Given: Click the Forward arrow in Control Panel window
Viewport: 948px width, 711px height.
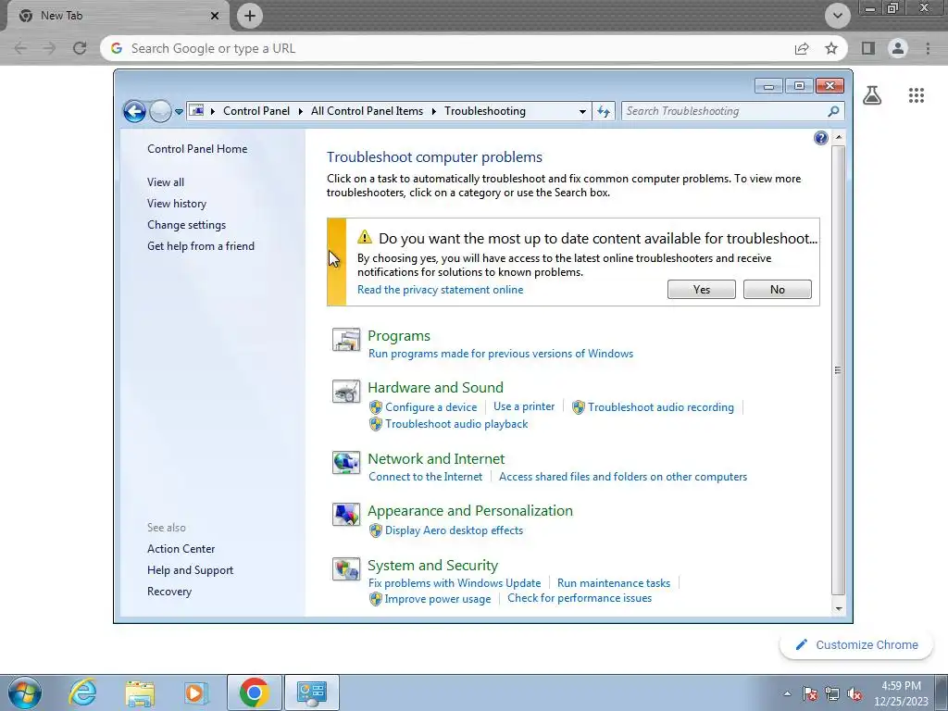Looking at the screenshot, I should 160,111.
